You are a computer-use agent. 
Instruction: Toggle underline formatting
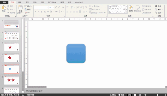(42, 11)
